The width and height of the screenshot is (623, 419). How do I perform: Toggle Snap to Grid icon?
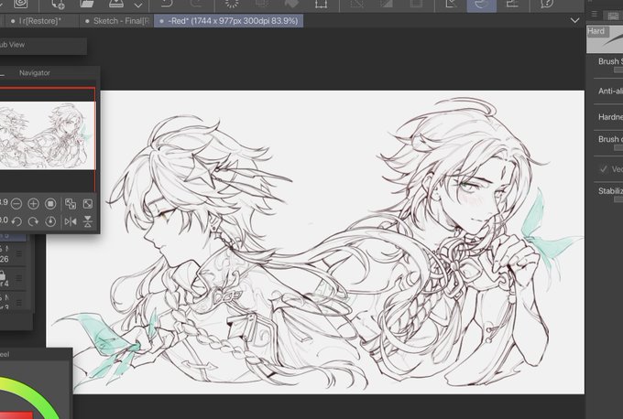coord(512,4)
